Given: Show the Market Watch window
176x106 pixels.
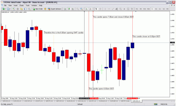Looking at the screenshot, I should (x=14, y=9).
